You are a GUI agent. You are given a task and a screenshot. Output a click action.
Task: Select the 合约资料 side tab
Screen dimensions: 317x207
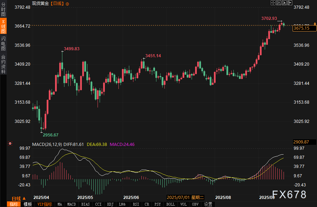pyautogui.click(x=3, y=64)
